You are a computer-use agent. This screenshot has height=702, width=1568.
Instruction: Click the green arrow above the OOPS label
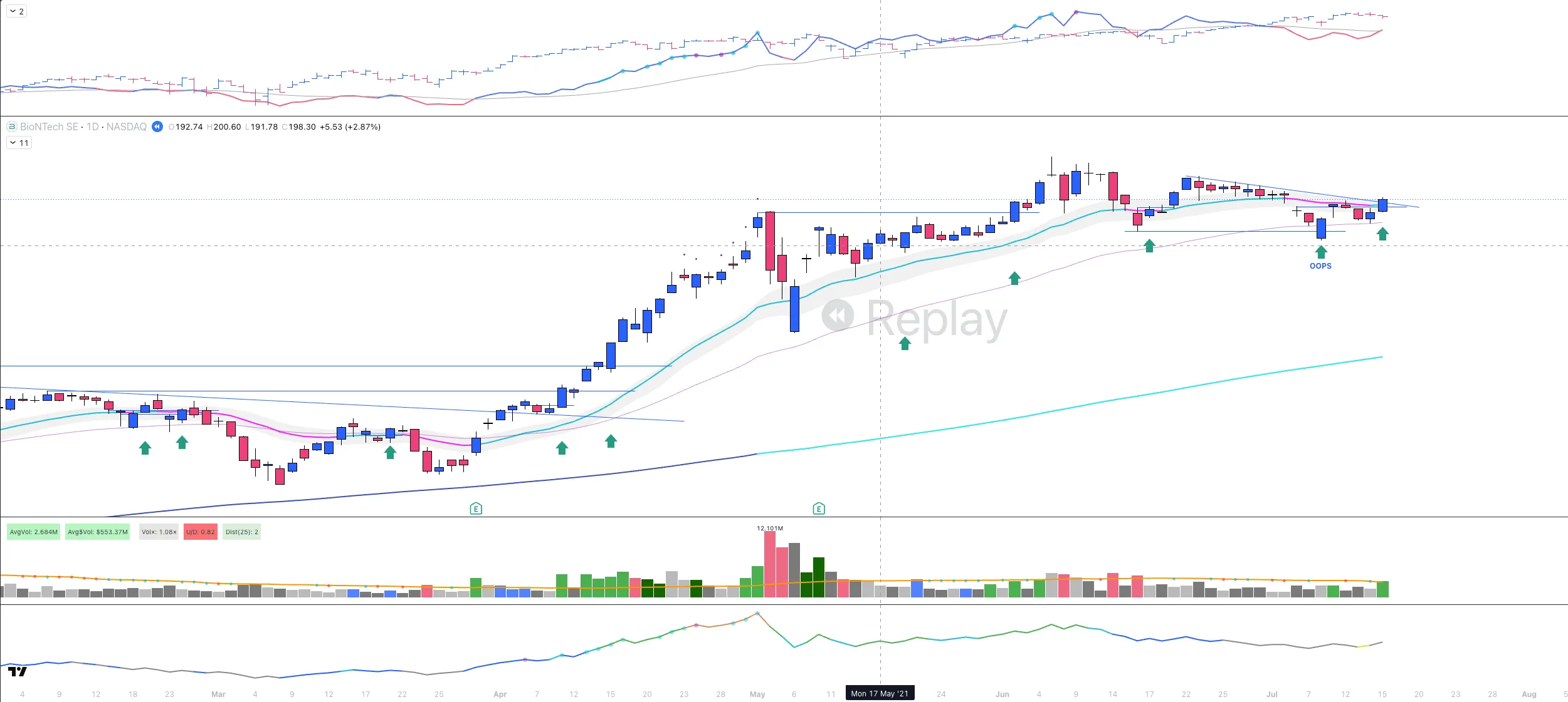1321,252
